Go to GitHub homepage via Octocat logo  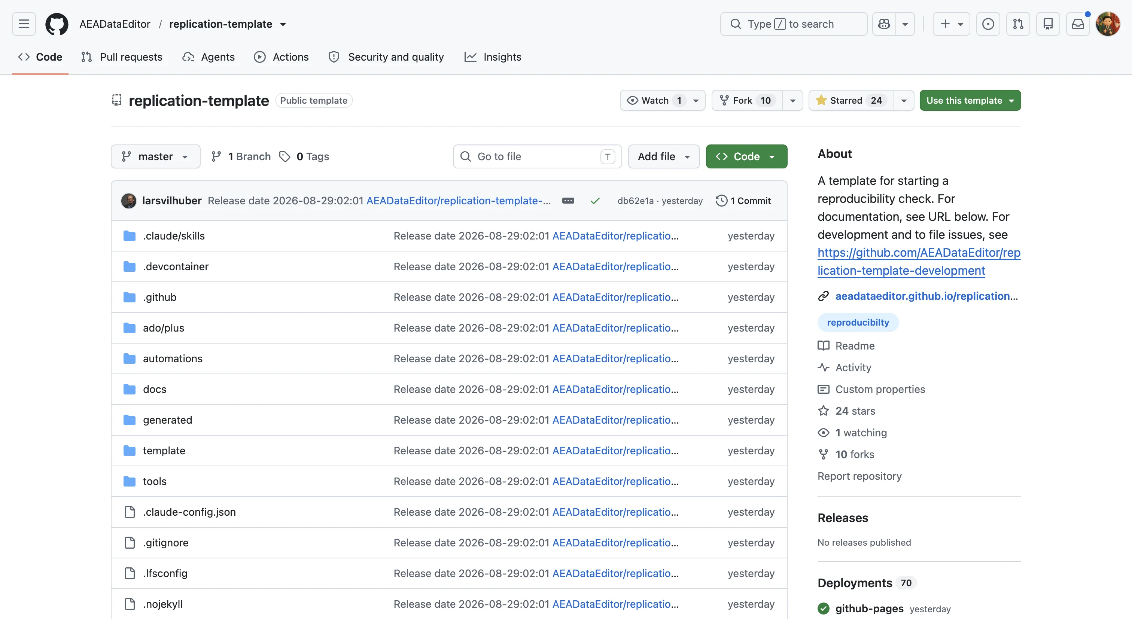(57, 24)
